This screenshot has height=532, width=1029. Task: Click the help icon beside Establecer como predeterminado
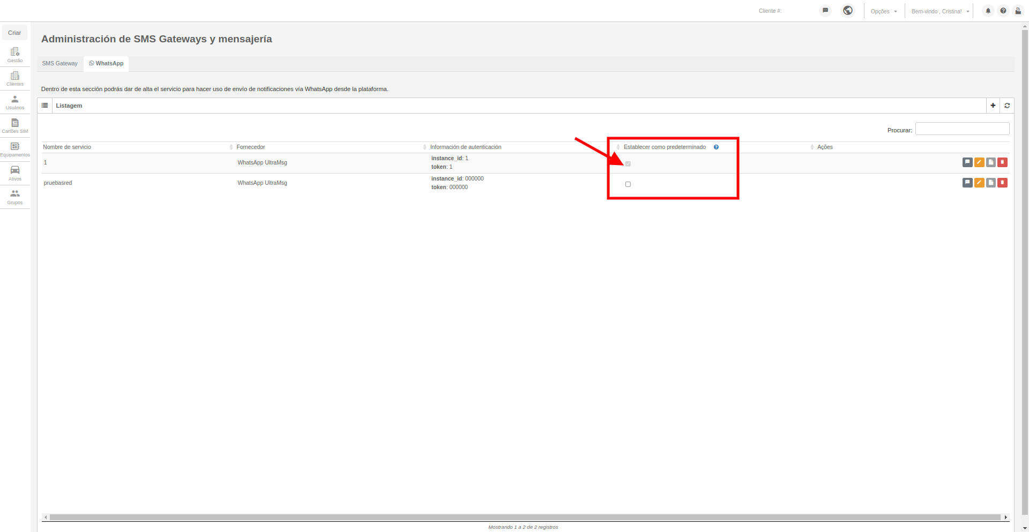pyautogui.click(x=716, y=147)
